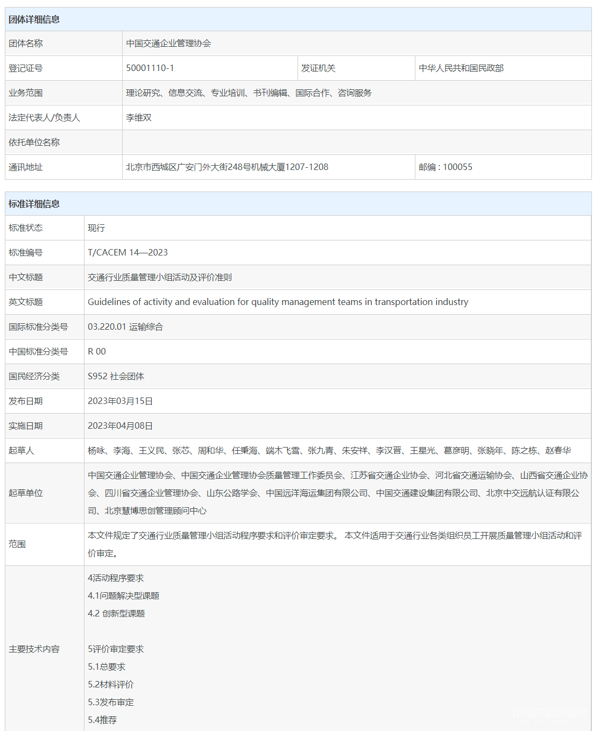Click economy classification S952 社会团体
The image size is (593, 731).
[116, 377]
